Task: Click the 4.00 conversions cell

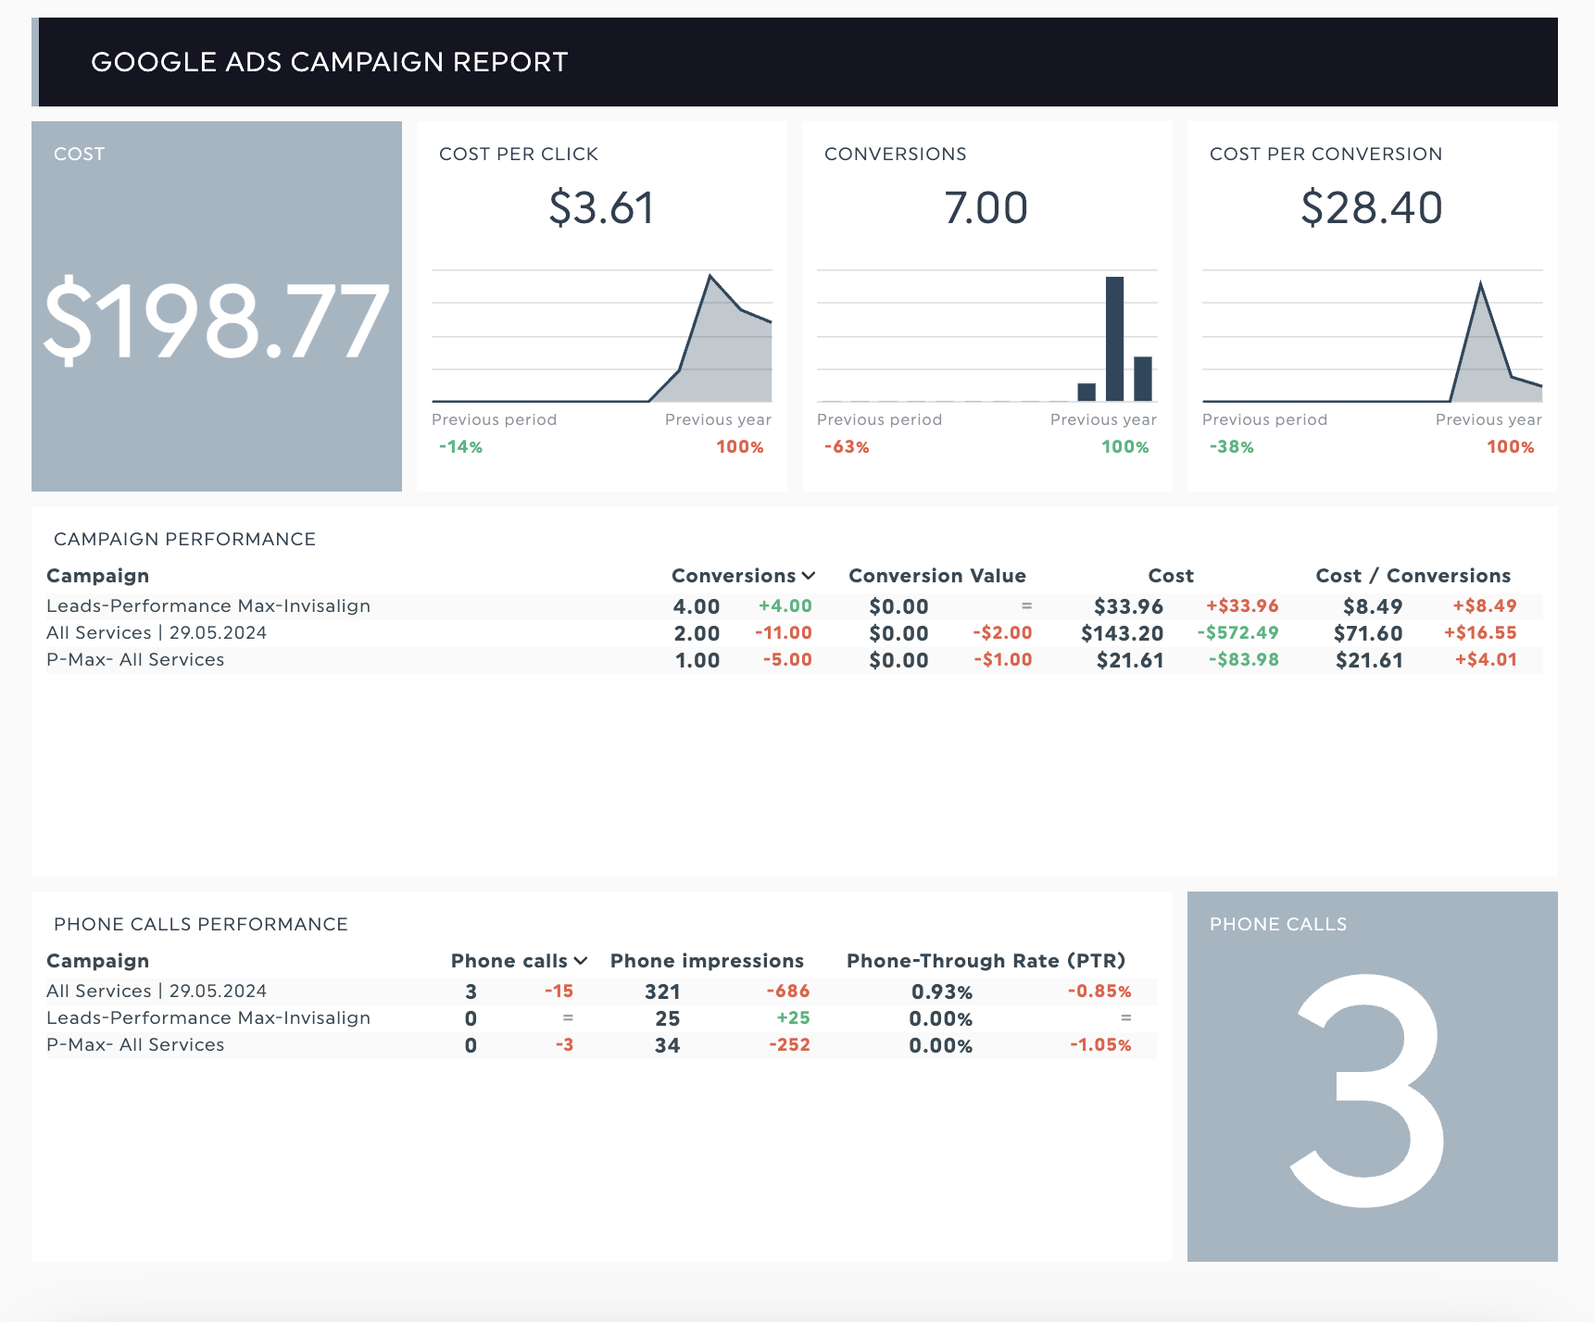Action: coord(697,606)
